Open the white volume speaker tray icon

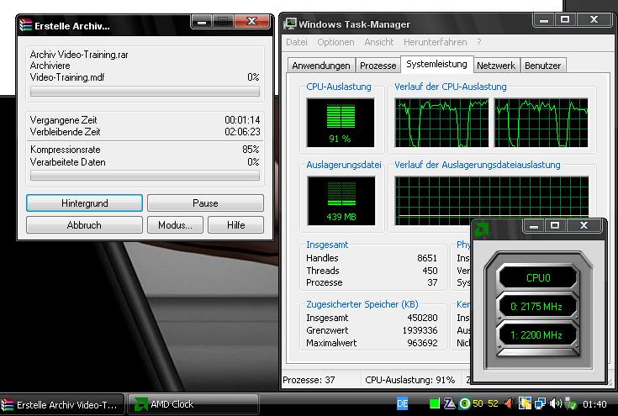[555, 403]
